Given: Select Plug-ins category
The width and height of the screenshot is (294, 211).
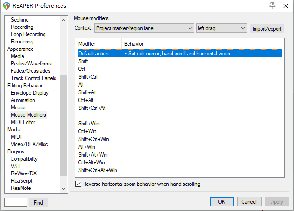Looking at the screenshot, I should 16,151.
